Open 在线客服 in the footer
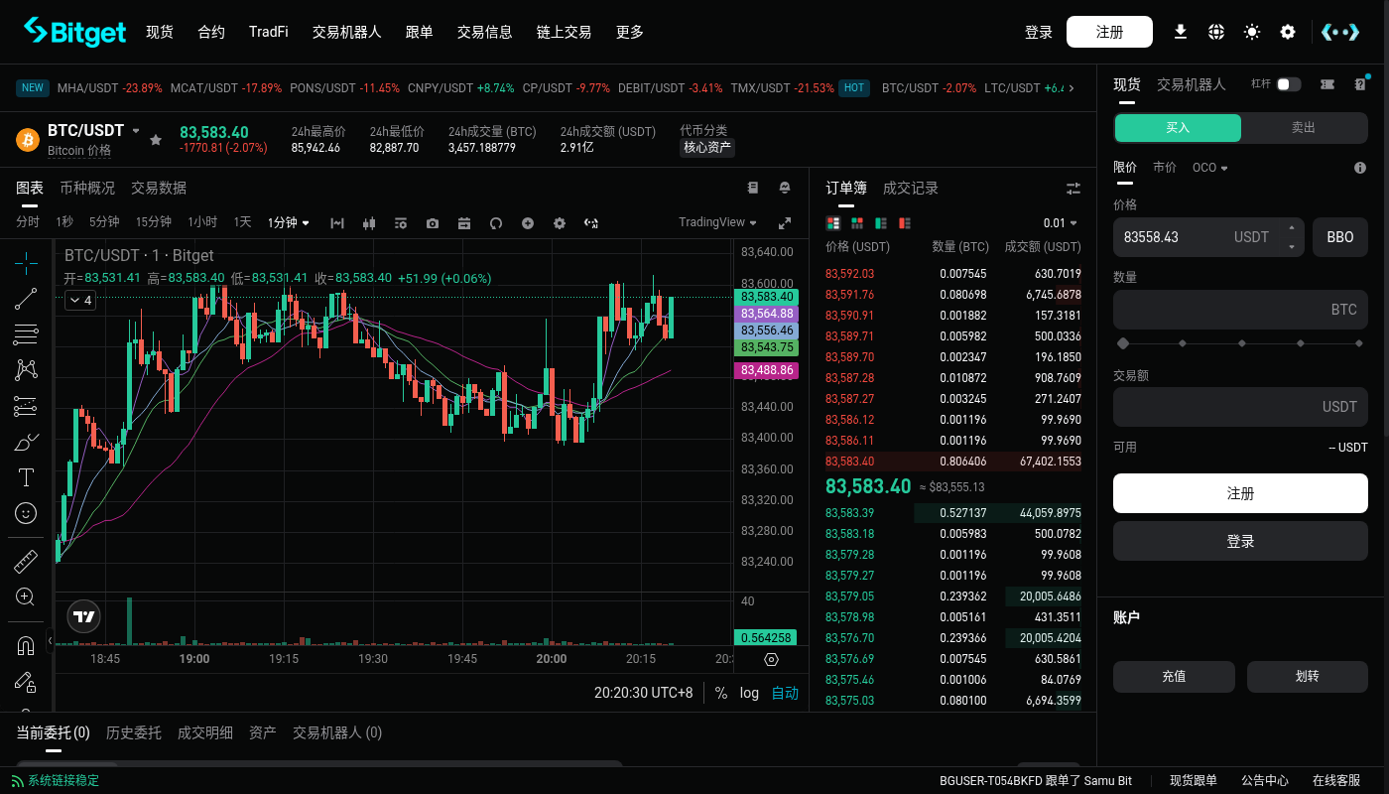This screenshot has width=1389, height=794. coord(1336,780)
